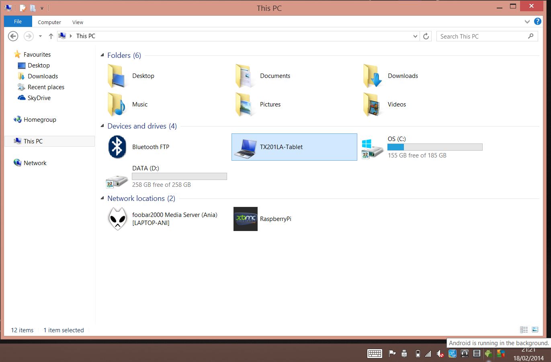This screenshot has height=362, width=551.
Task: Click '1 item selected' status text
Action: [x=63, y=330]
